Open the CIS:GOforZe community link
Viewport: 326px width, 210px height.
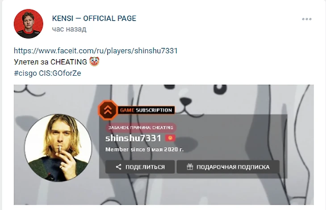coord(60,73)
